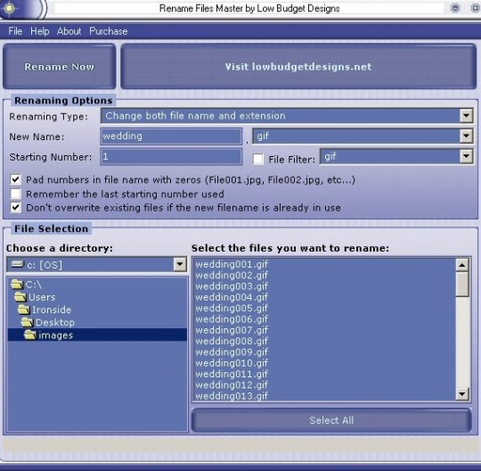This screenshot has width=481, height=471.
Task: Select wedding004.gif in the file list
Action: point(324,297)
